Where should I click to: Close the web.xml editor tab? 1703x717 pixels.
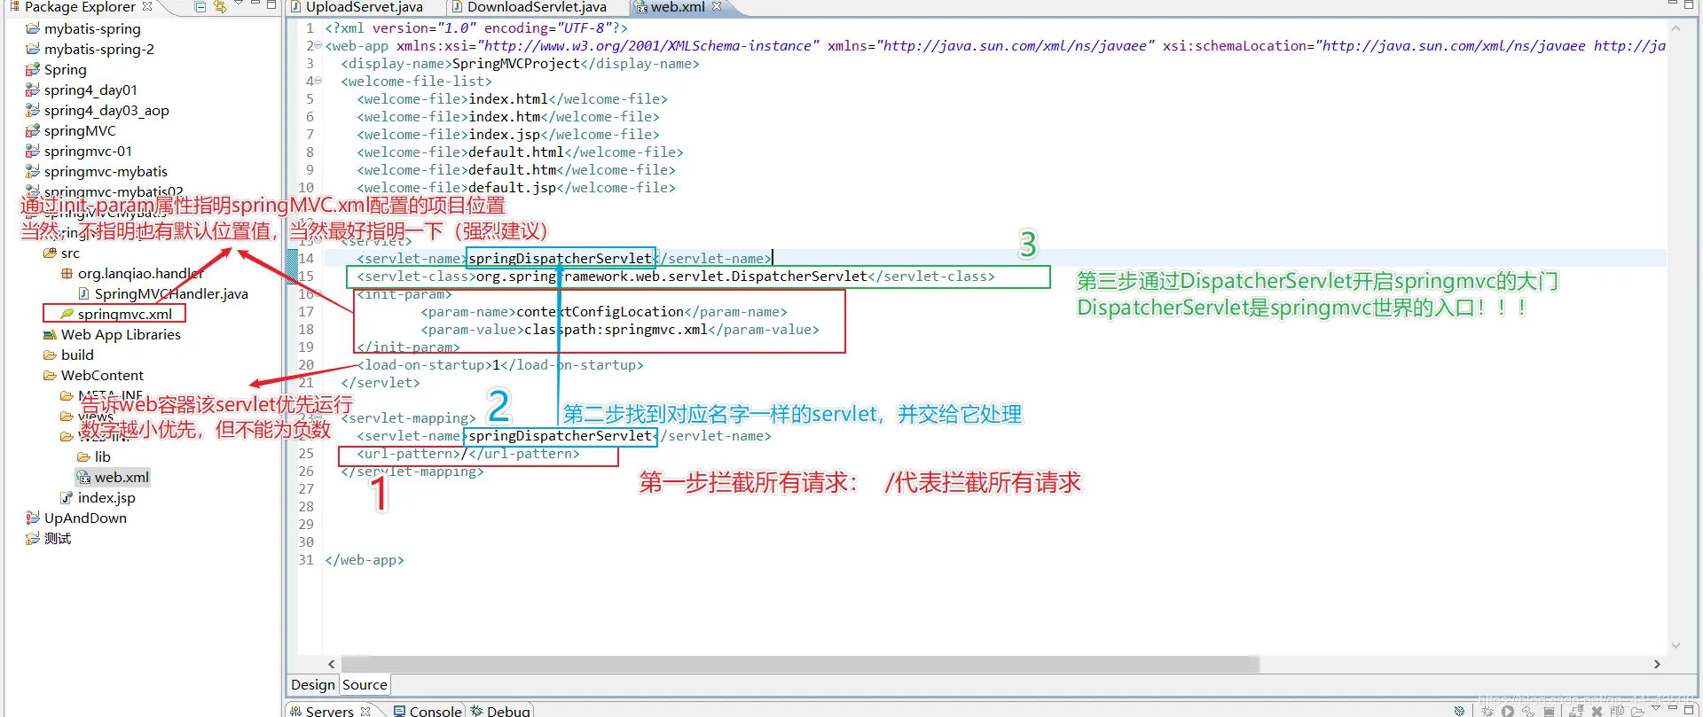coord(717,7)
